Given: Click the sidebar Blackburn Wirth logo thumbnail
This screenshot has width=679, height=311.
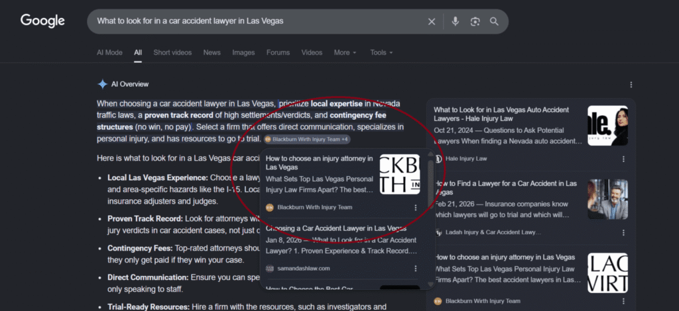Looking at the screenshot, I should (x=607, y=273).
